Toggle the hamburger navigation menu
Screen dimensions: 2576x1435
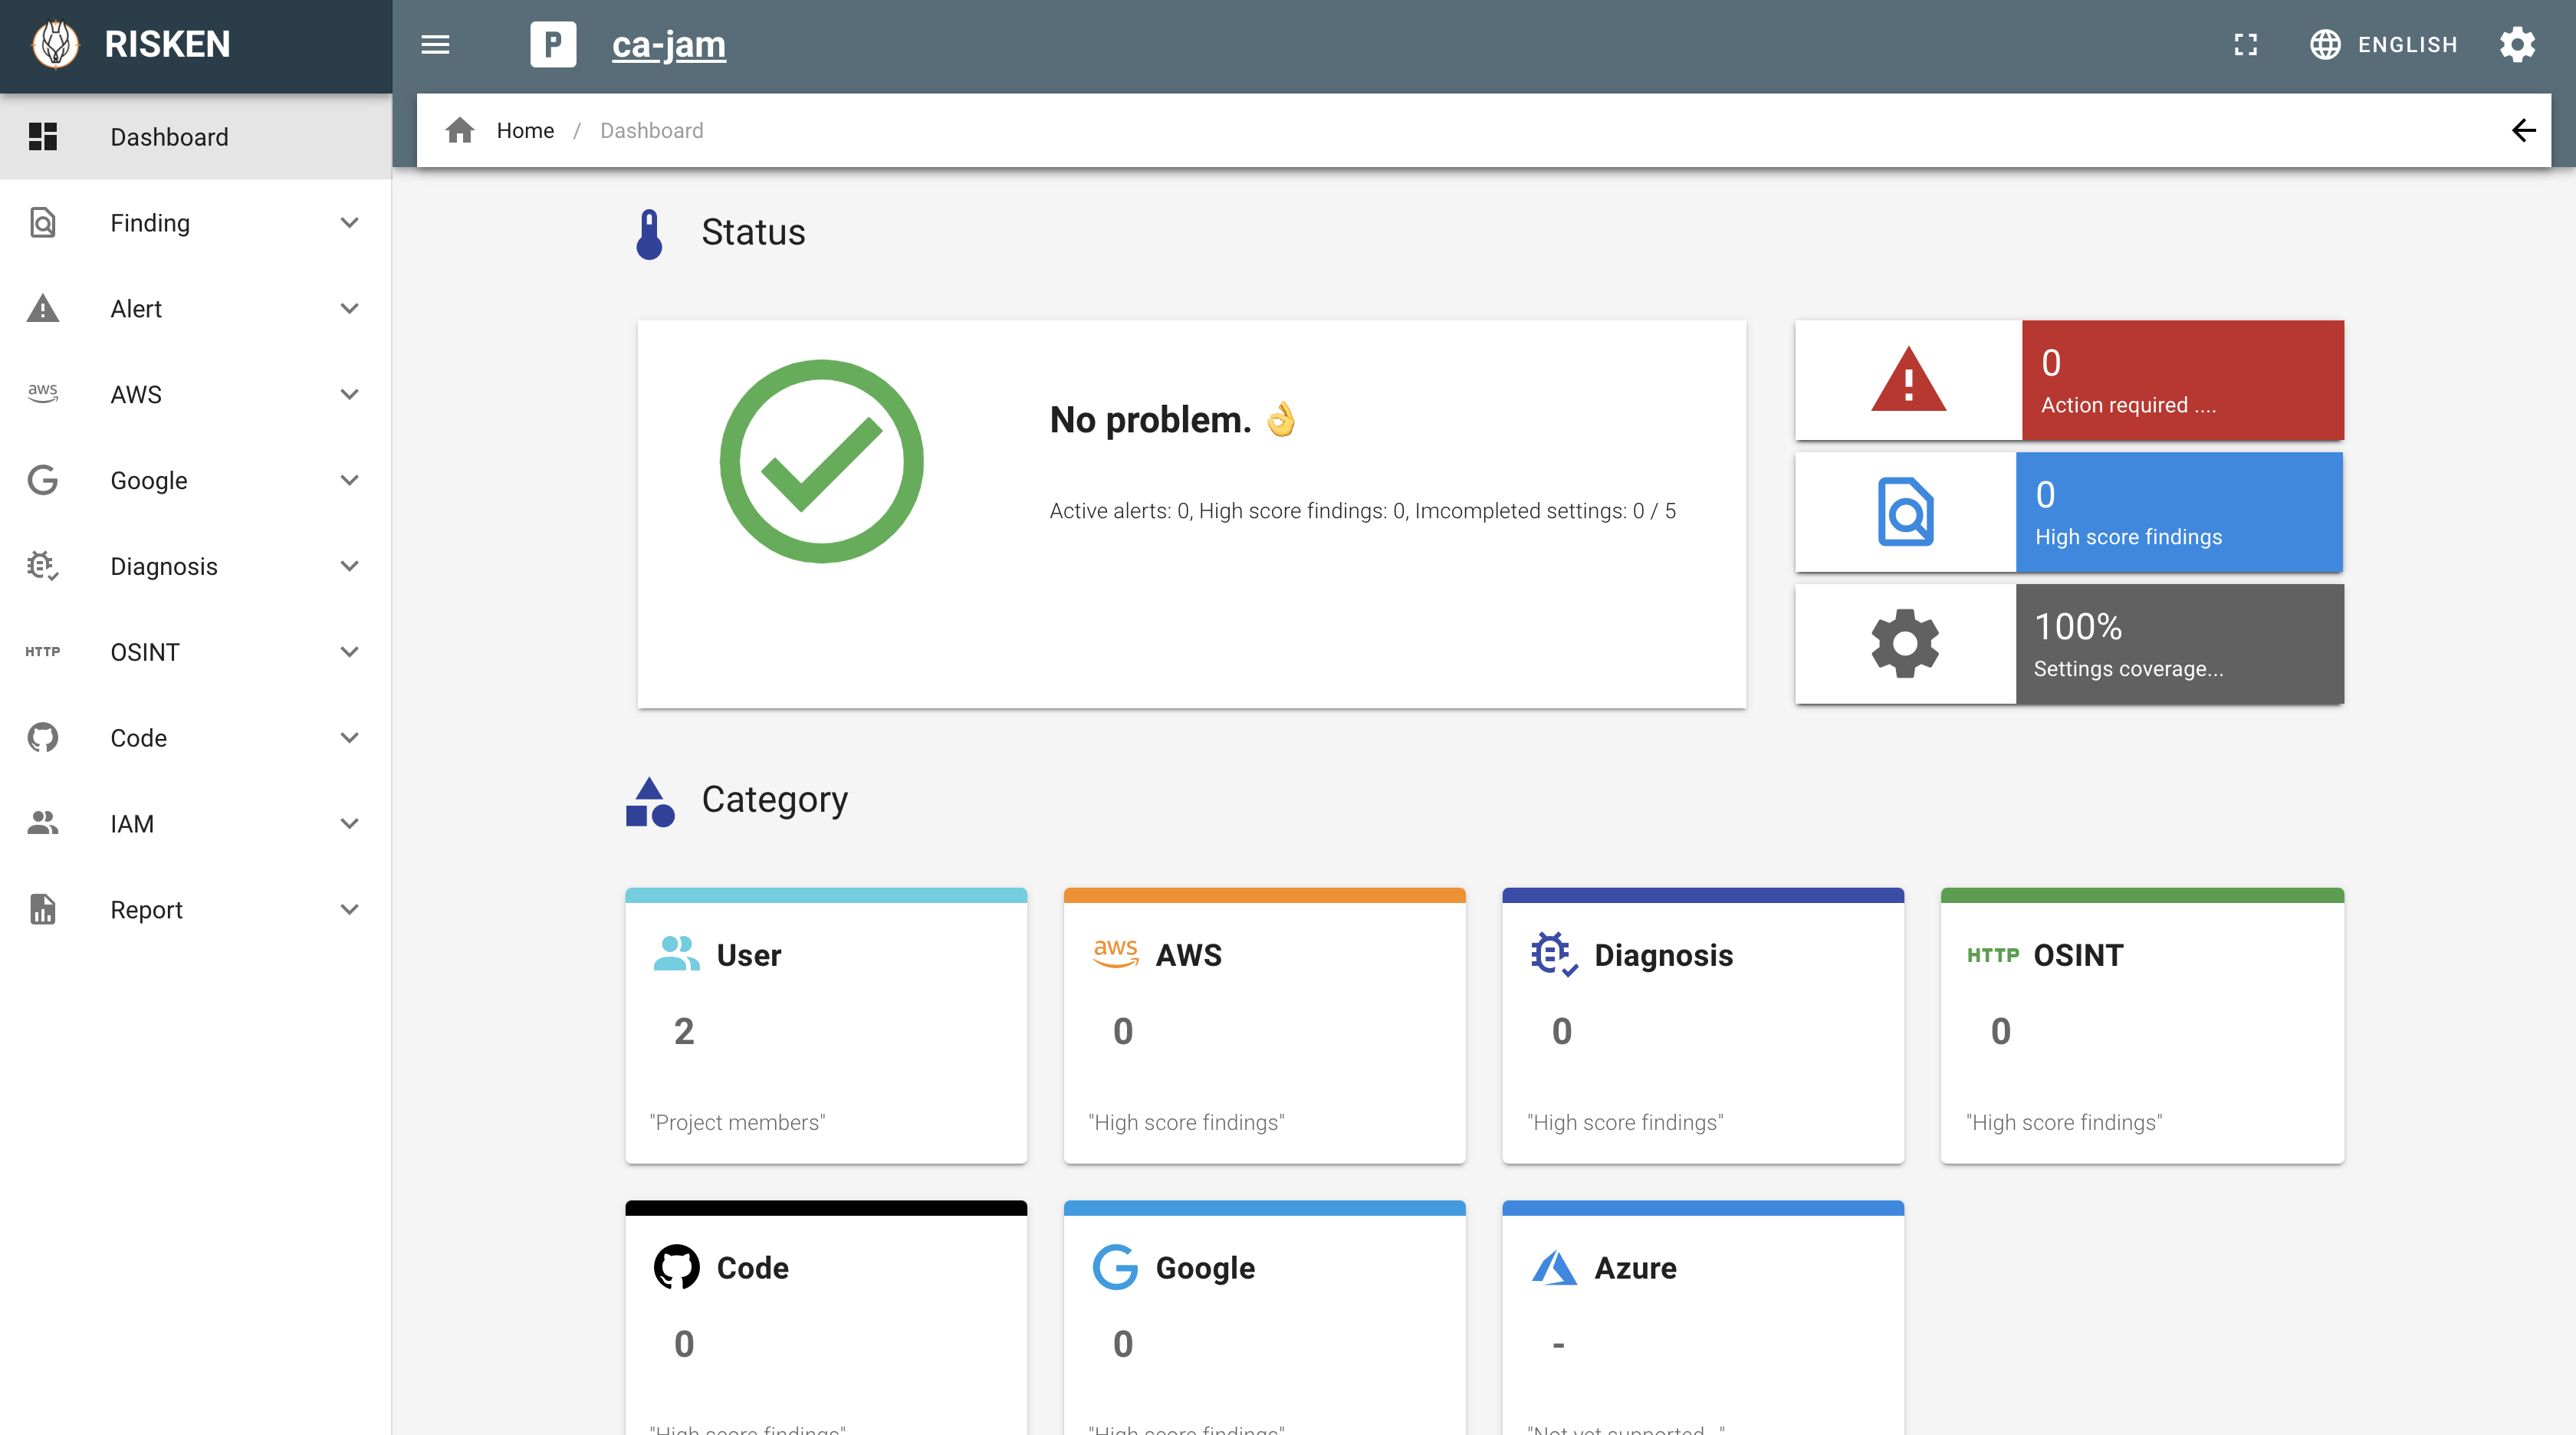[435, 44]
